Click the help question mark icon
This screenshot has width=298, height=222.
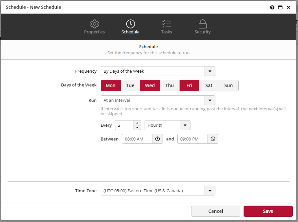[x=272, y=7]
